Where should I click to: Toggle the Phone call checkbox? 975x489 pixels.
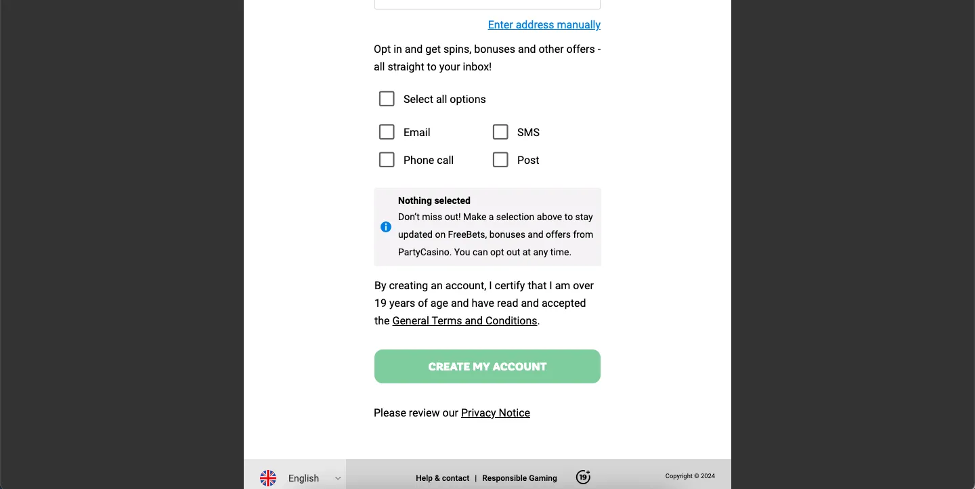387,160
